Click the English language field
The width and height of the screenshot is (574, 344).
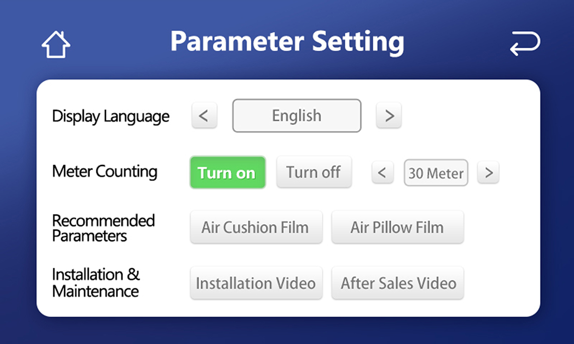pos(297,116)
